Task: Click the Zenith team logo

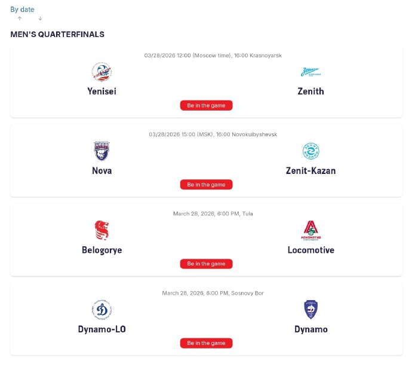Action: (x=310, y=72)
